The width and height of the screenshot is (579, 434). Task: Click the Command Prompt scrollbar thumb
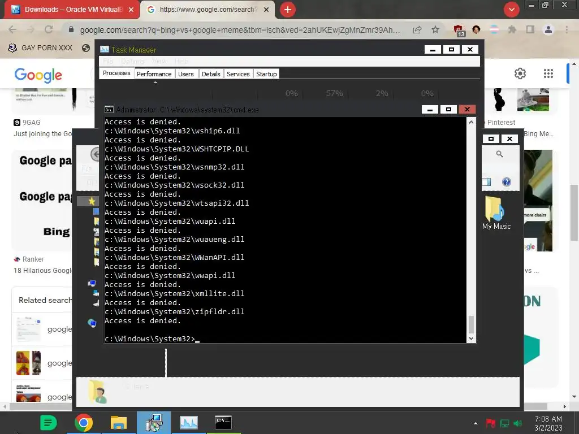[x=471, y=325]
